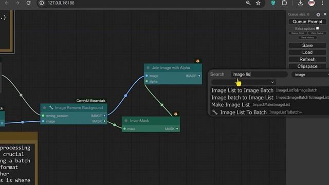Click mask input port on InvertMask
Screen dimensions: 329x185
click(124, 129)
